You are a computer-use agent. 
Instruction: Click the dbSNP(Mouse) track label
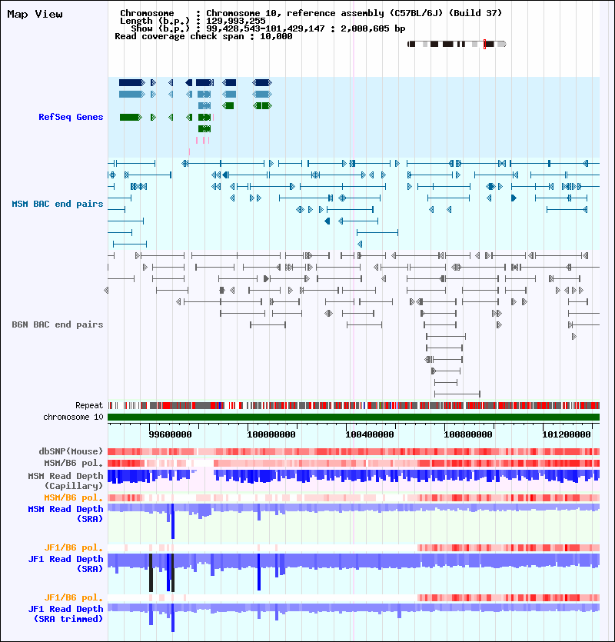pyautogui.click(x=71, y=451)
